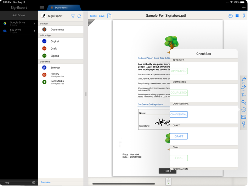248x186 pixels.
Task: Open BookMarks list
Action: pos(61,82)
